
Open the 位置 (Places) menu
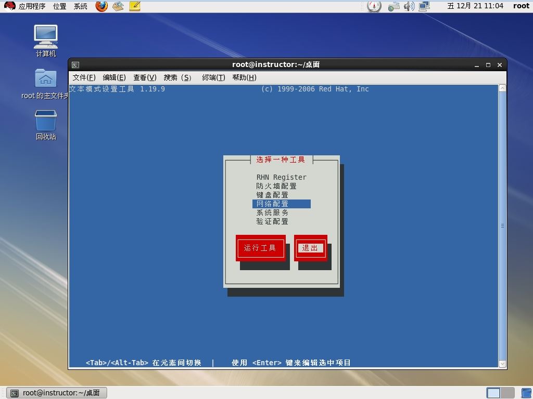coord(59,6)
